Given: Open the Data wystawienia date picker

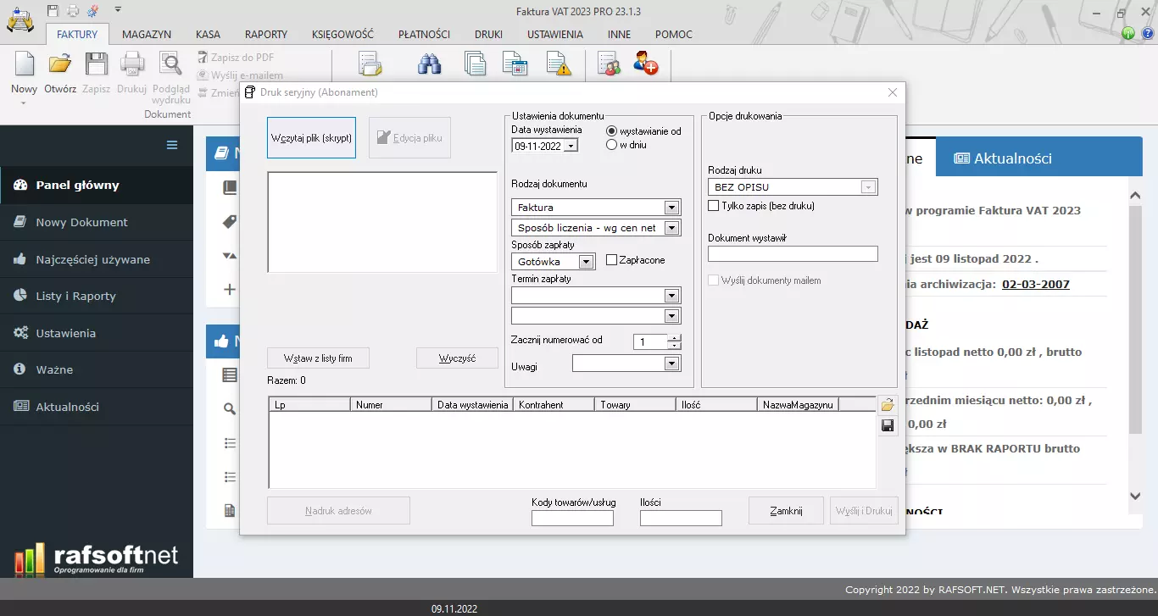Looking at the screenshot, I should (x=571, y=146).
